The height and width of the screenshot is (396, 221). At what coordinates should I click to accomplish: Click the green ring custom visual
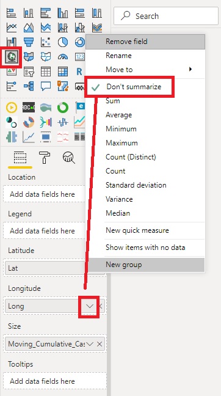(x=62, y=108)
